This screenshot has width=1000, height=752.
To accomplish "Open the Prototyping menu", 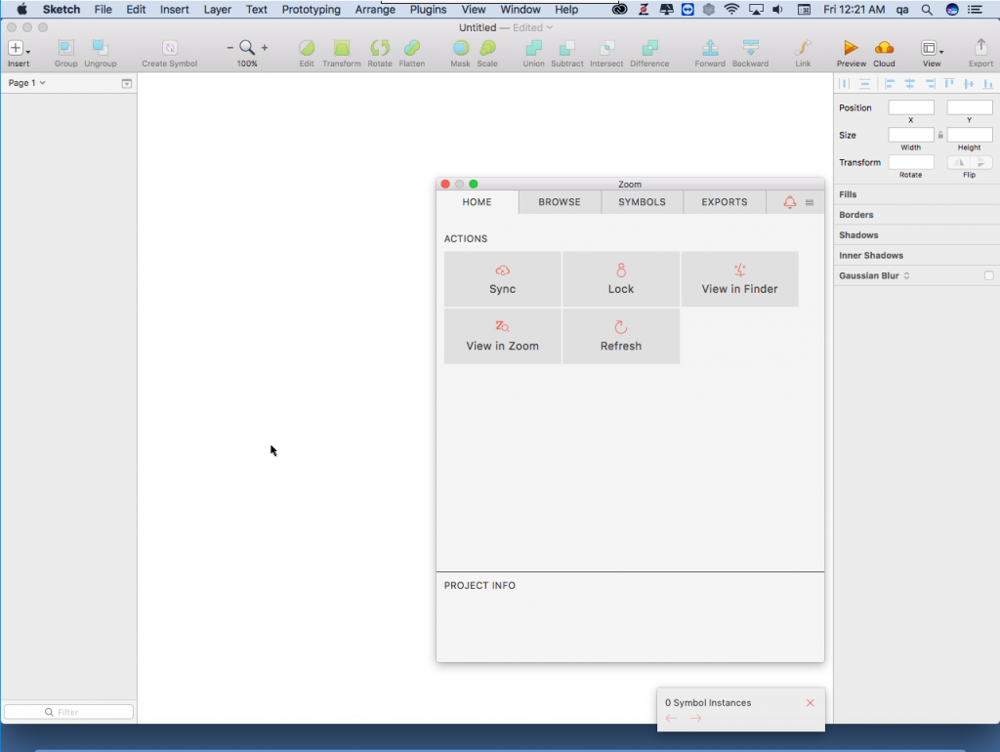I will (x=312, y=10).
